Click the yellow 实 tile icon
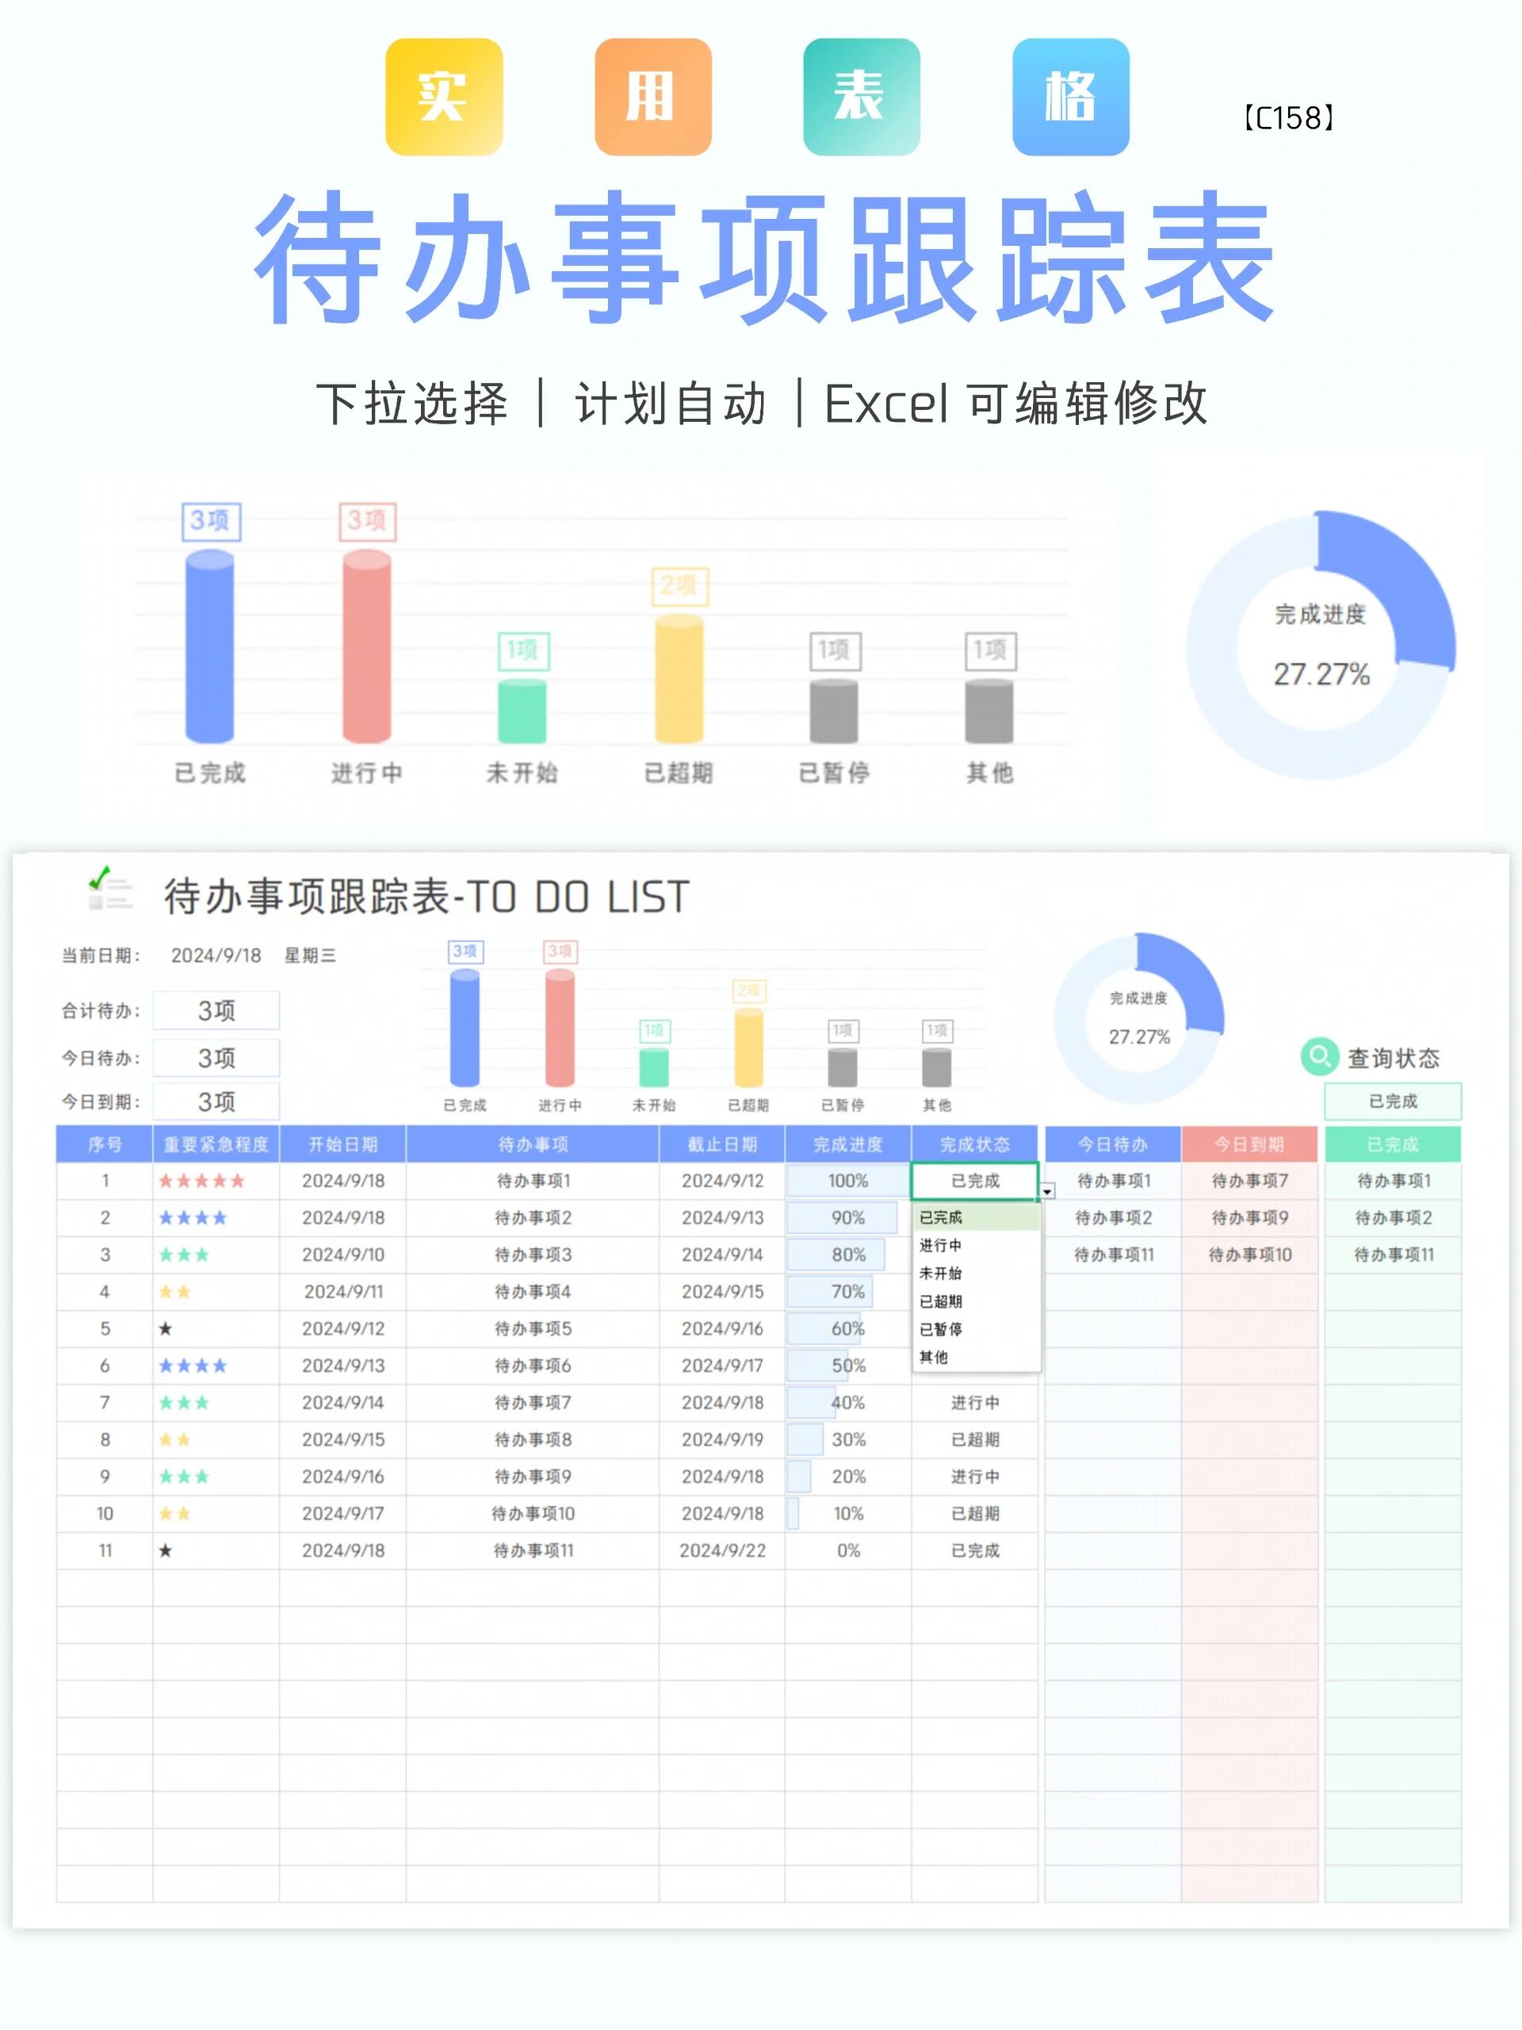The width and height of the screenshot is (1522, 2030). coord(444,97)
